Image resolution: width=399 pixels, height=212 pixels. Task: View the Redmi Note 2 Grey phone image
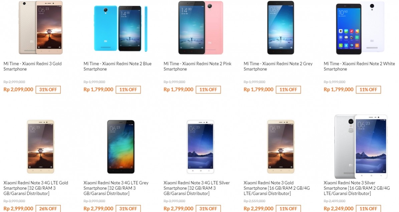(280, 27)
